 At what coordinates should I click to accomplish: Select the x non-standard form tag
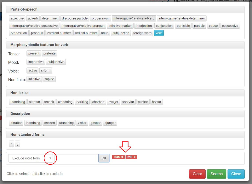[x=12, y=144]
